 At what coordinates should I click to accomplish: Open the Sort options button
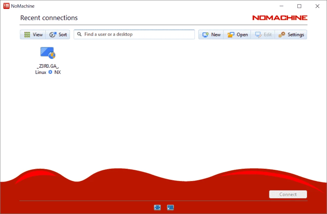(x=58, y=34)
